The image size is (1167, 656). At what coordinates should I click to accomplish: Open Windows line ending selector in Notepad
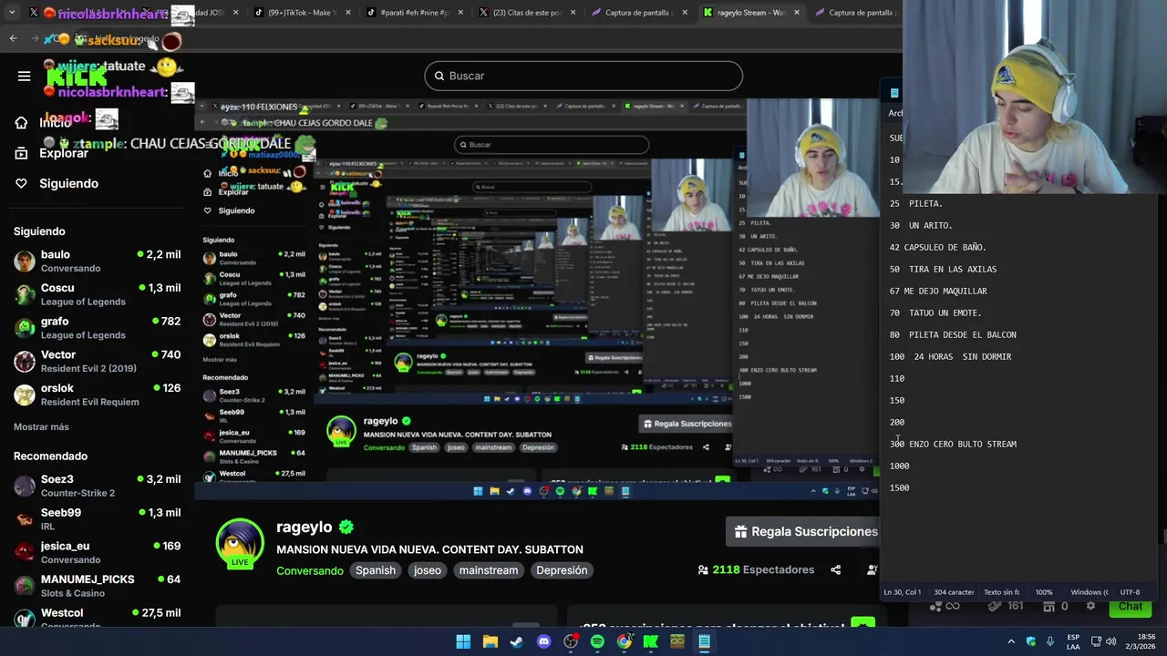click(1090, 592)
